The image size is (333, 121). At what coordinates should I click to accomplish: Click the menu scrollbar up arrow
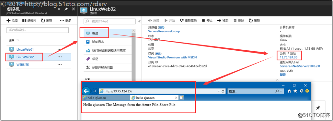(x=133, y=31)
